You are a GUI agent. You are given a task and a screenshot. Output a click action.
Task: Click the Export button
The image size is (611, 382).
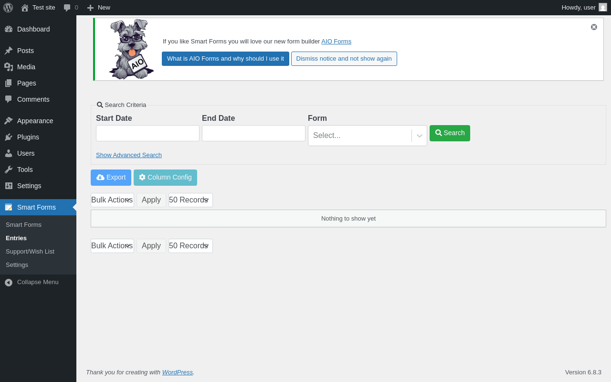coord(111,178)
